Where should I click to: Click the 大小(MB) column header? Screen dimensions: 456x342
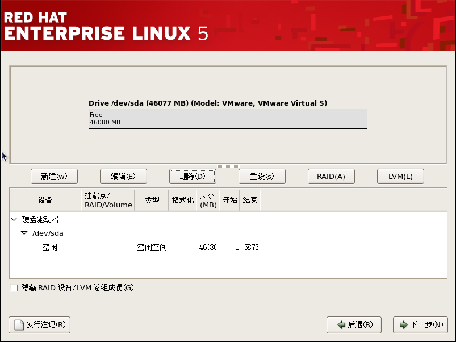point(208,200)
